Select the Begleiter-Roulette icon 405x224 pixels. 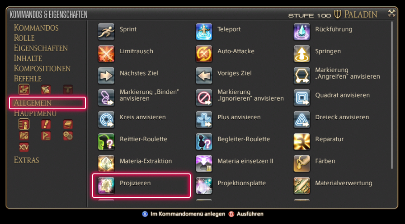pos(204,142)
